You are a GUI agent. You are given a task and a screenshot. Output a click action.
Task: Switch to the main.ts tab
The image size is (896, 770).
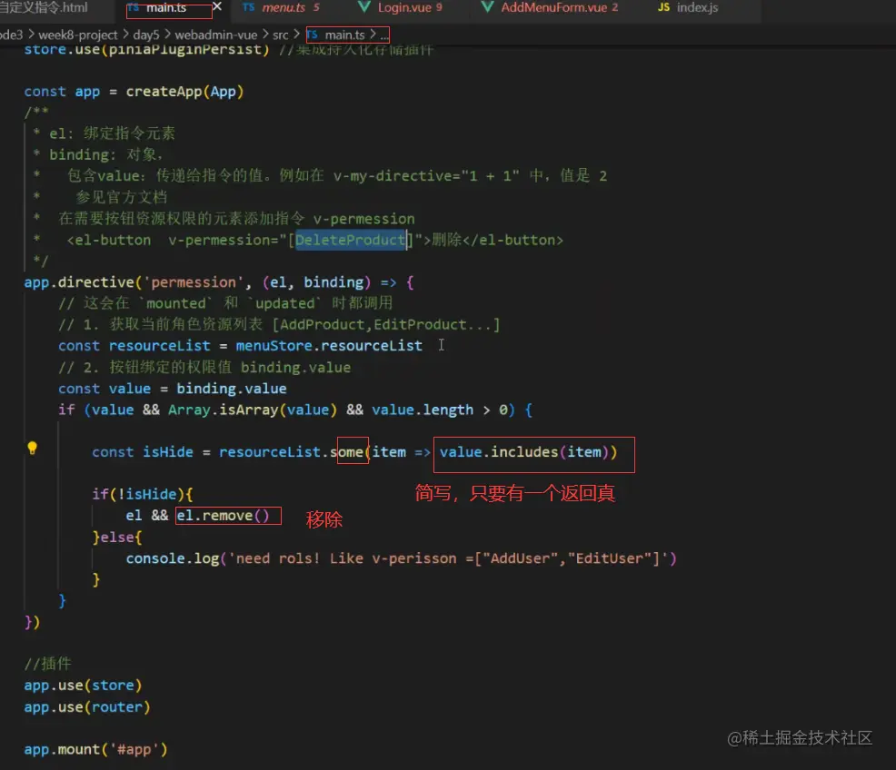click(165, 8)
